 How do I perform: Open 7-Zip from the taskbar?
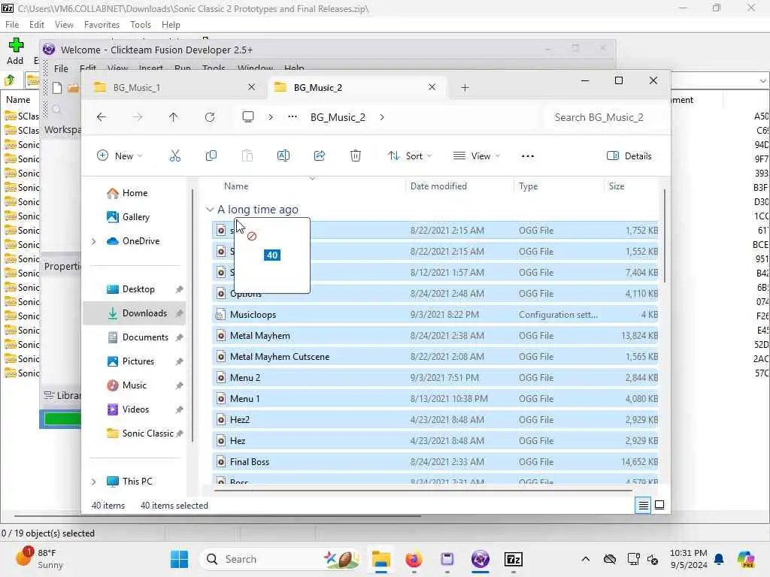[x=513, y=559]
